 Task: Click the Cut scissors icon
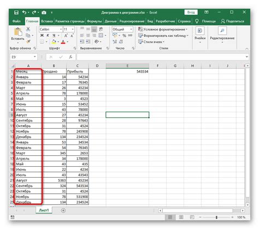tap(28, 29)
